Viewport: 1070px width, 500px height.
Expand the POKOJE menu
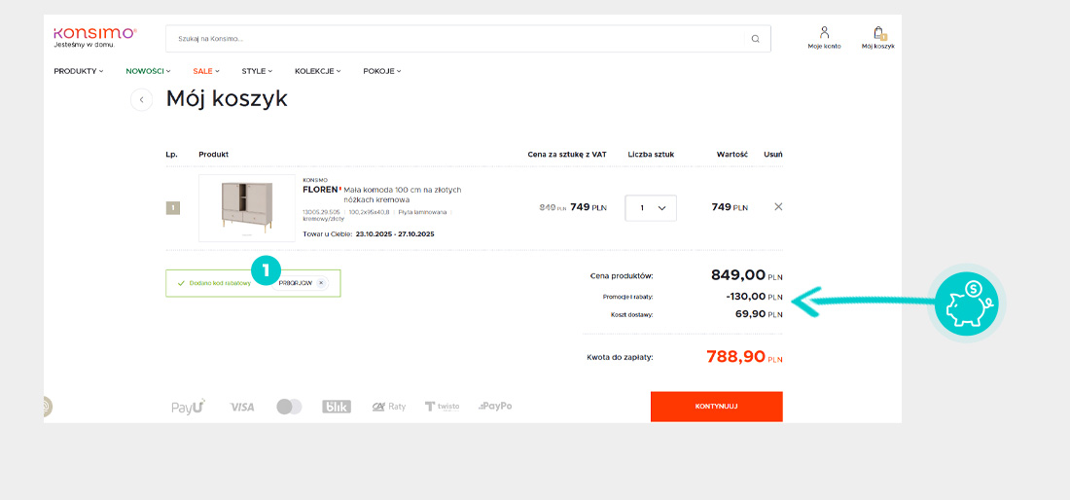(381, 71)
